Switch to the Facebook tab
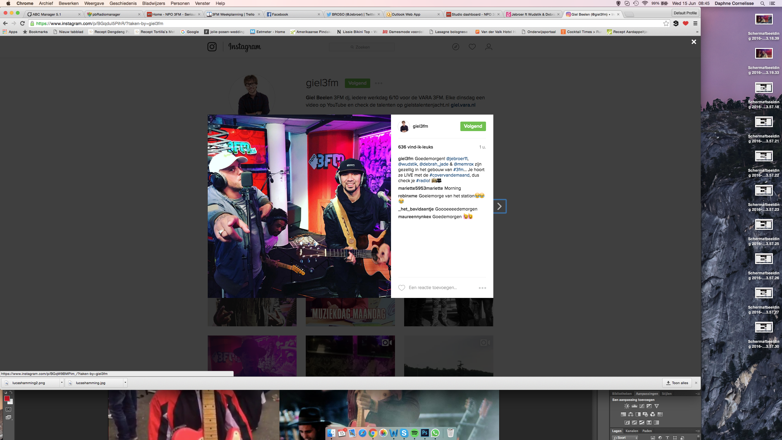782x440 pixels. tap(293, 14)
